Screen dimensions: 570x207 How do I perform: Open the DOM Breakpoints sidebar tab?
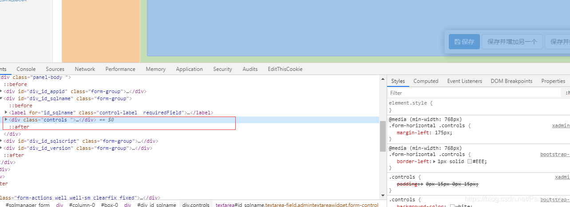pyautogui.click(x=511, y=81)
